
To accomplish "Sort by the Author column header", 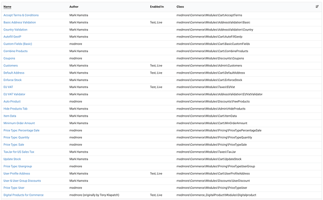I will (x=74, y=7).
